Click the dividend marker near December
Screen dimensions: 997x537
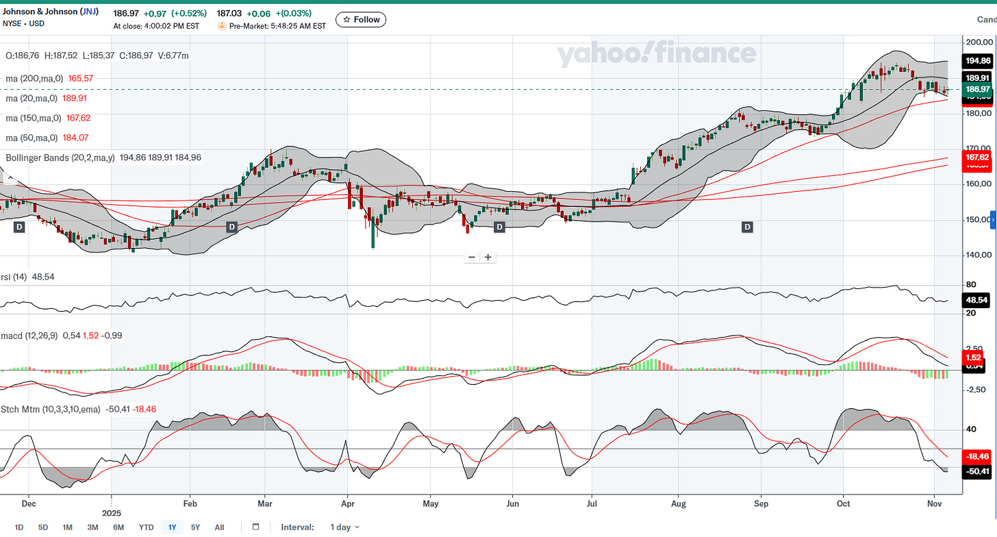(x=19, y=226)
